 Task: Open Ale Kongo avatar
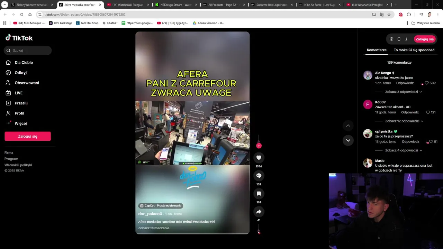point(368,75)
